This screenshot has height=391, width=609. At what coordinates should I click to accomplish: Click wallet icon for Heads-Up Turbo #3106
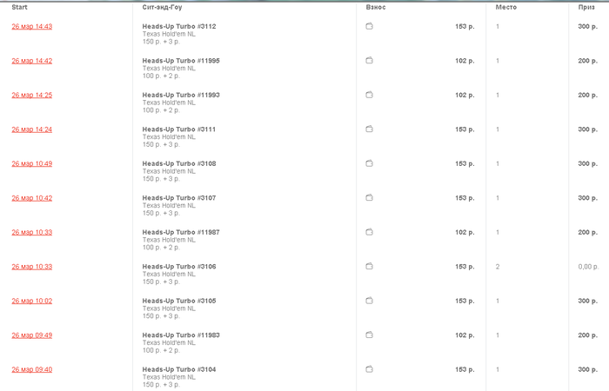point(370,266)
